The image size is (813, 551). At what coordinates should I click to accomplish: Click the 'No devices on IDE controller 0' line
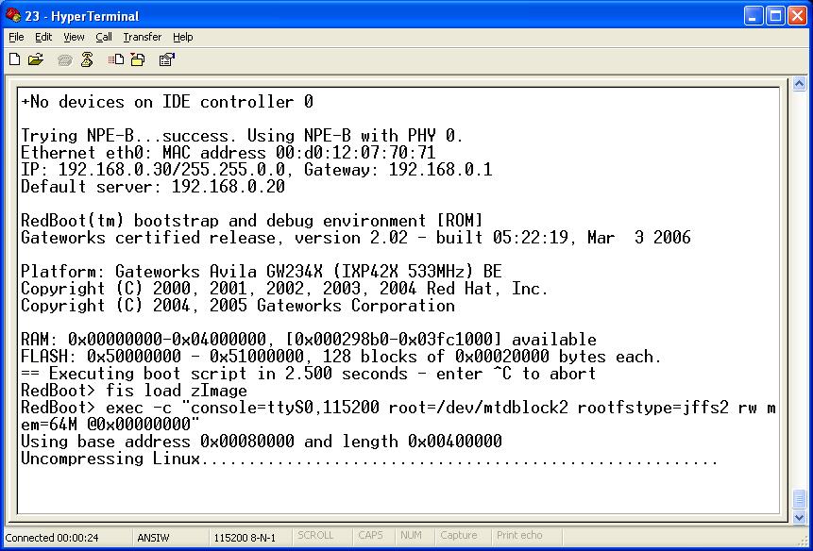click(x=167, y=102)
